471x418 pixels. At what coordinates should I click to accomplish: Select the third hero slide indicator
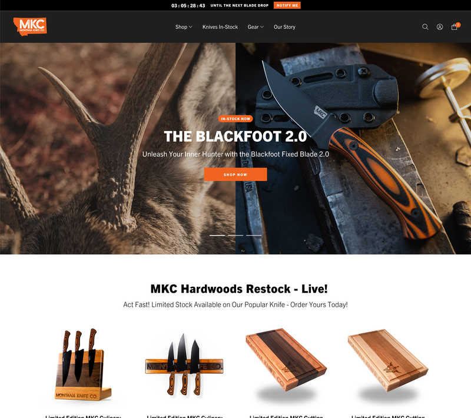[254, 235]
